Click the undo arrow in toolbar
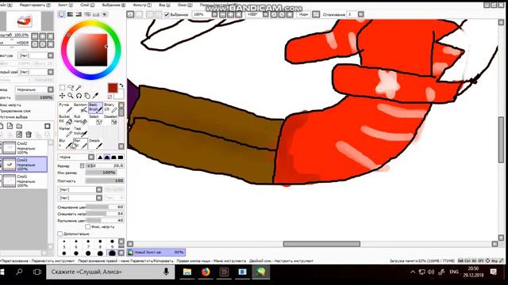Image resolution: width=508 pixels, height=285 pixels. (x=130, y=14)
